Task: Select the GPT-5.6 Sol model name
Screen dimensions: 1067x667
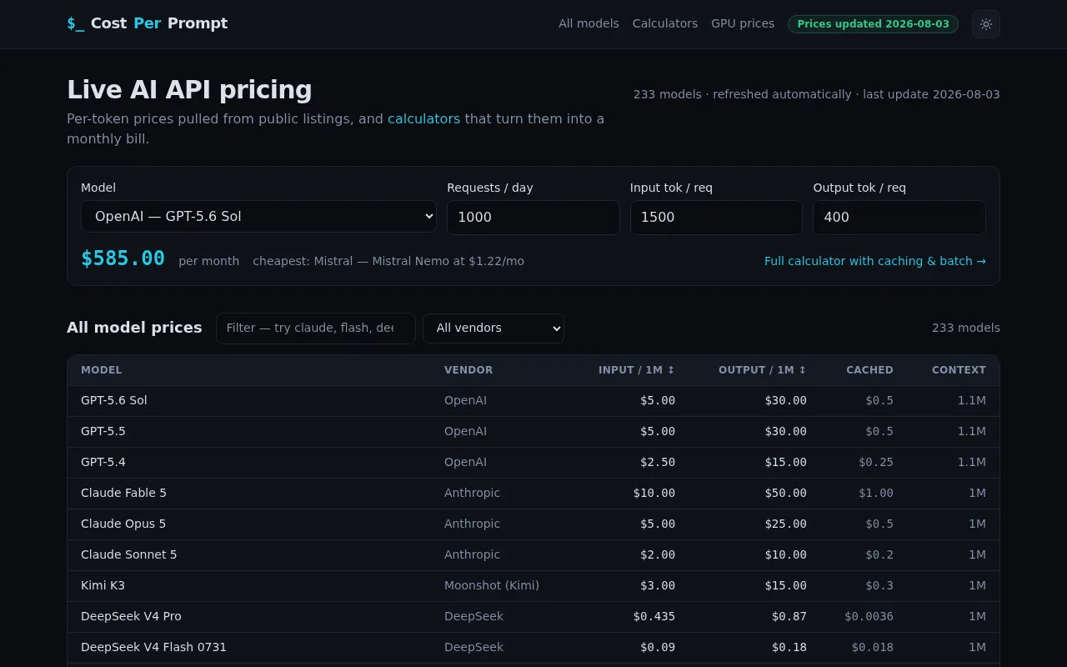Action: pos(114,400)
